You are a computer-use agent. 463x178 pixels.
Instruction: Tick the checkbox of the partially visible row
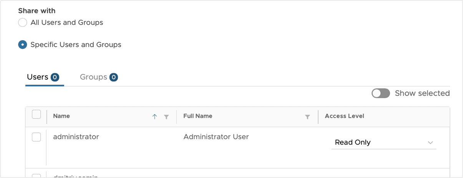point(37,176)
